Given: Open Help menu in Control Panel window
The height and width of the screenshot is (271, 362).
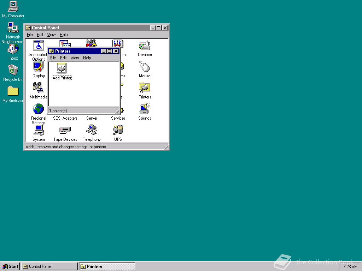Looking at the screenshot, I should pyautogui.click(x=64, y=35).
